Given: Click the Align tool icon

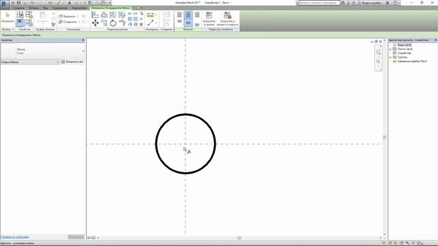Looking at the screenshot, I should [x=95, y=15].
